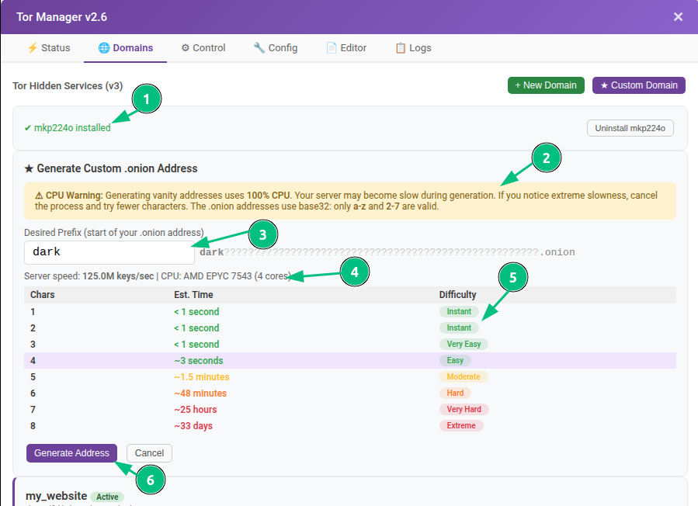Click the wrench Config icon
698x506 pixels.
coord(259,47)
